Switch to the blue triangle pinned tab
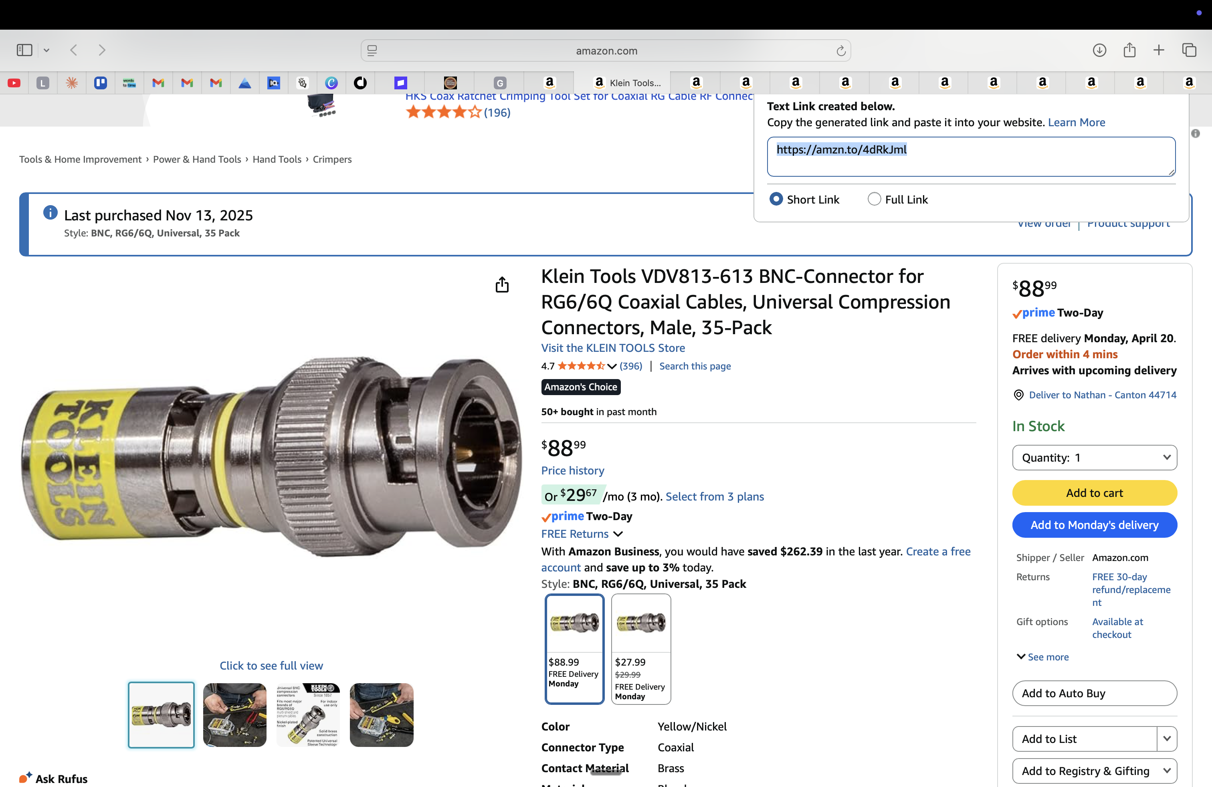 pos(245,83)
